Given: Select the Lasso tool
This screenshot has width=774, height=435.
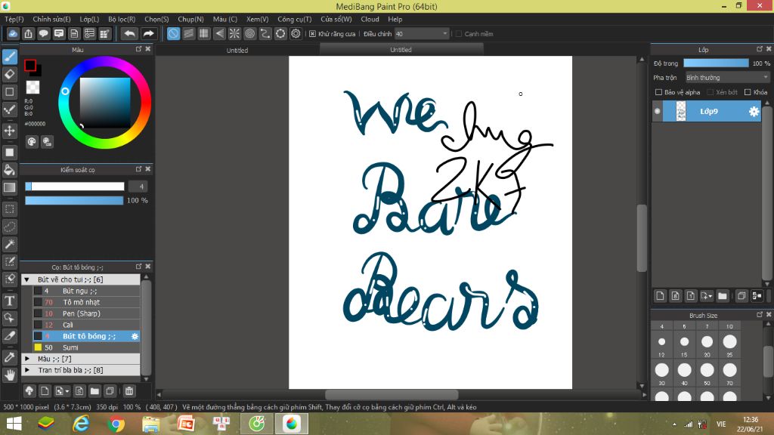Looking at the screenshot, I should [9, 227].
